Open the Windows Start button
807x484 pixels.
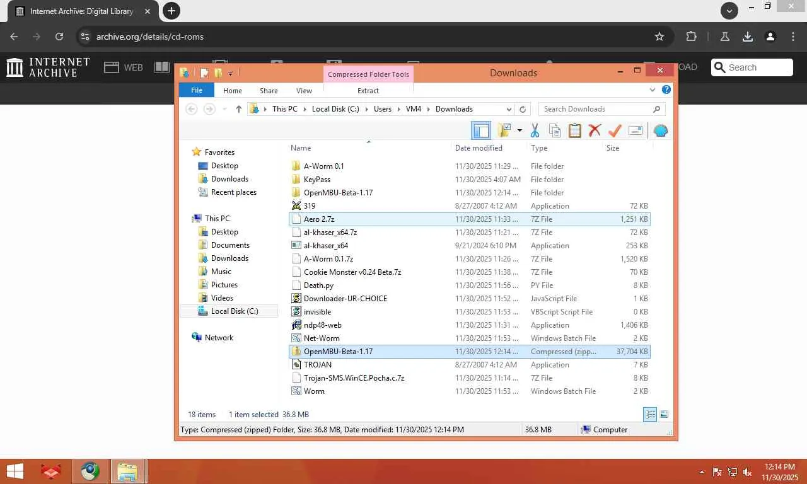point(15,471)
